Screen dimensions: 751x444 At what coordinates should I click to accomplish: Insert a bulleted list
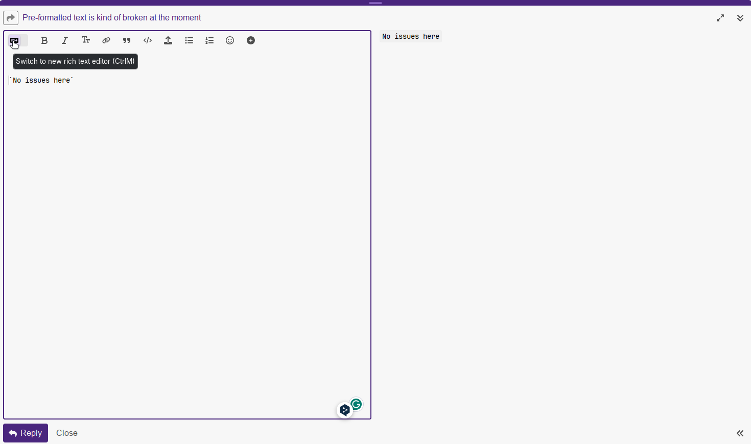point(189,41)
